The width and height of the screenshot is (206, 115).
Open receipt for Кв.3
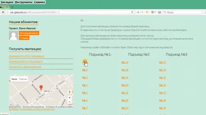point(85,78)
